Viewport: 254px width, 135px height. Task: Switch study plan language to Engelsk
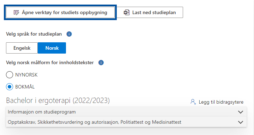tap(22, 48)
